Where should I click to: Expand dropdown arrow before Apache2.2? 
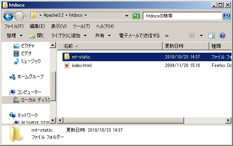tap(40, 15)
